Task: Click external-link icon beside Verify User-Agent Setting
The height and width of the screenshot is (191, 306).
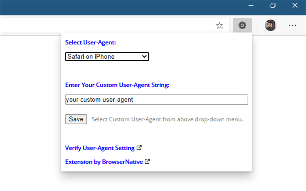Action: [x=139, y=147]
